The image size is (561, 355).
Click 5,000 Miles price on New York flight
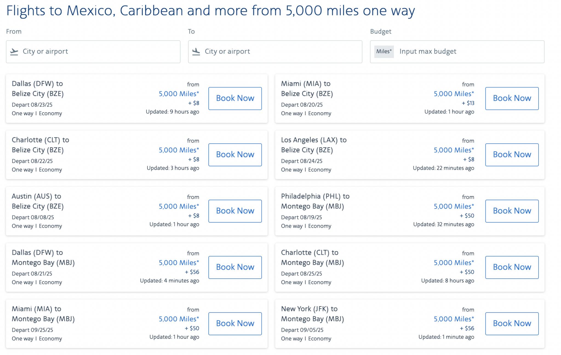point(454,319)
